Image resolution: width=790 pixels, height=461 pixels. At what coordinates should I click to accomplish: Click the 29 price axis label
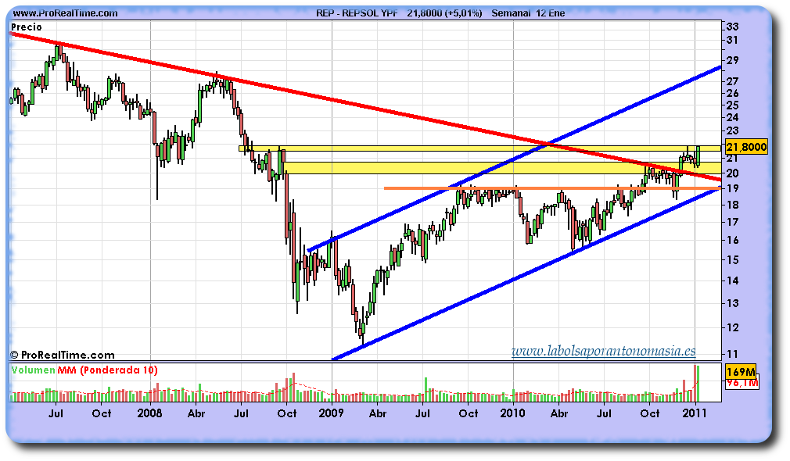click(733, 60)
